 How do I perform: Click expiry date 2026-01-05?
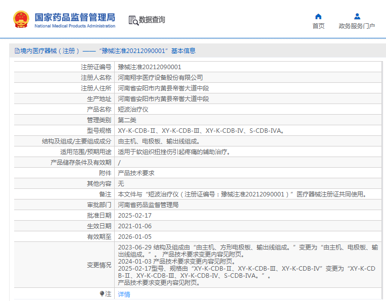(x=135, y=236)
